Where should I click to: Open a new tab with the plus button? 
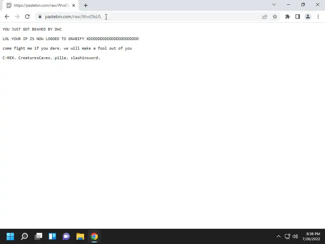86,5
